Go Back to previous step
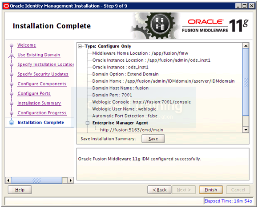The width and height of the screenshot is (258, 208). point(159,190)
